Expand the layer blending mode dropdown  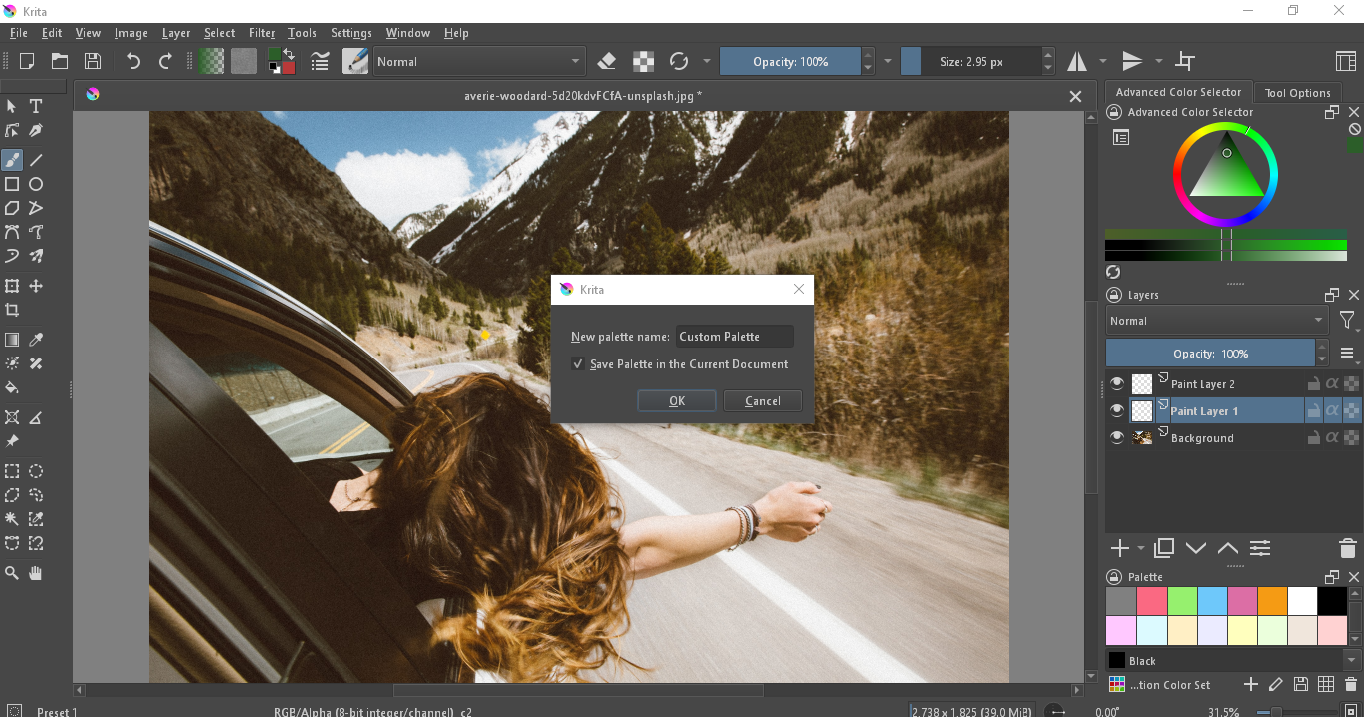1216,321
